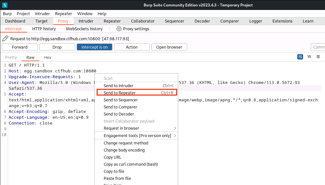The height and width of the screenshot is (185, 325).
Task: Click the Forward button
Action: (20, 47)
